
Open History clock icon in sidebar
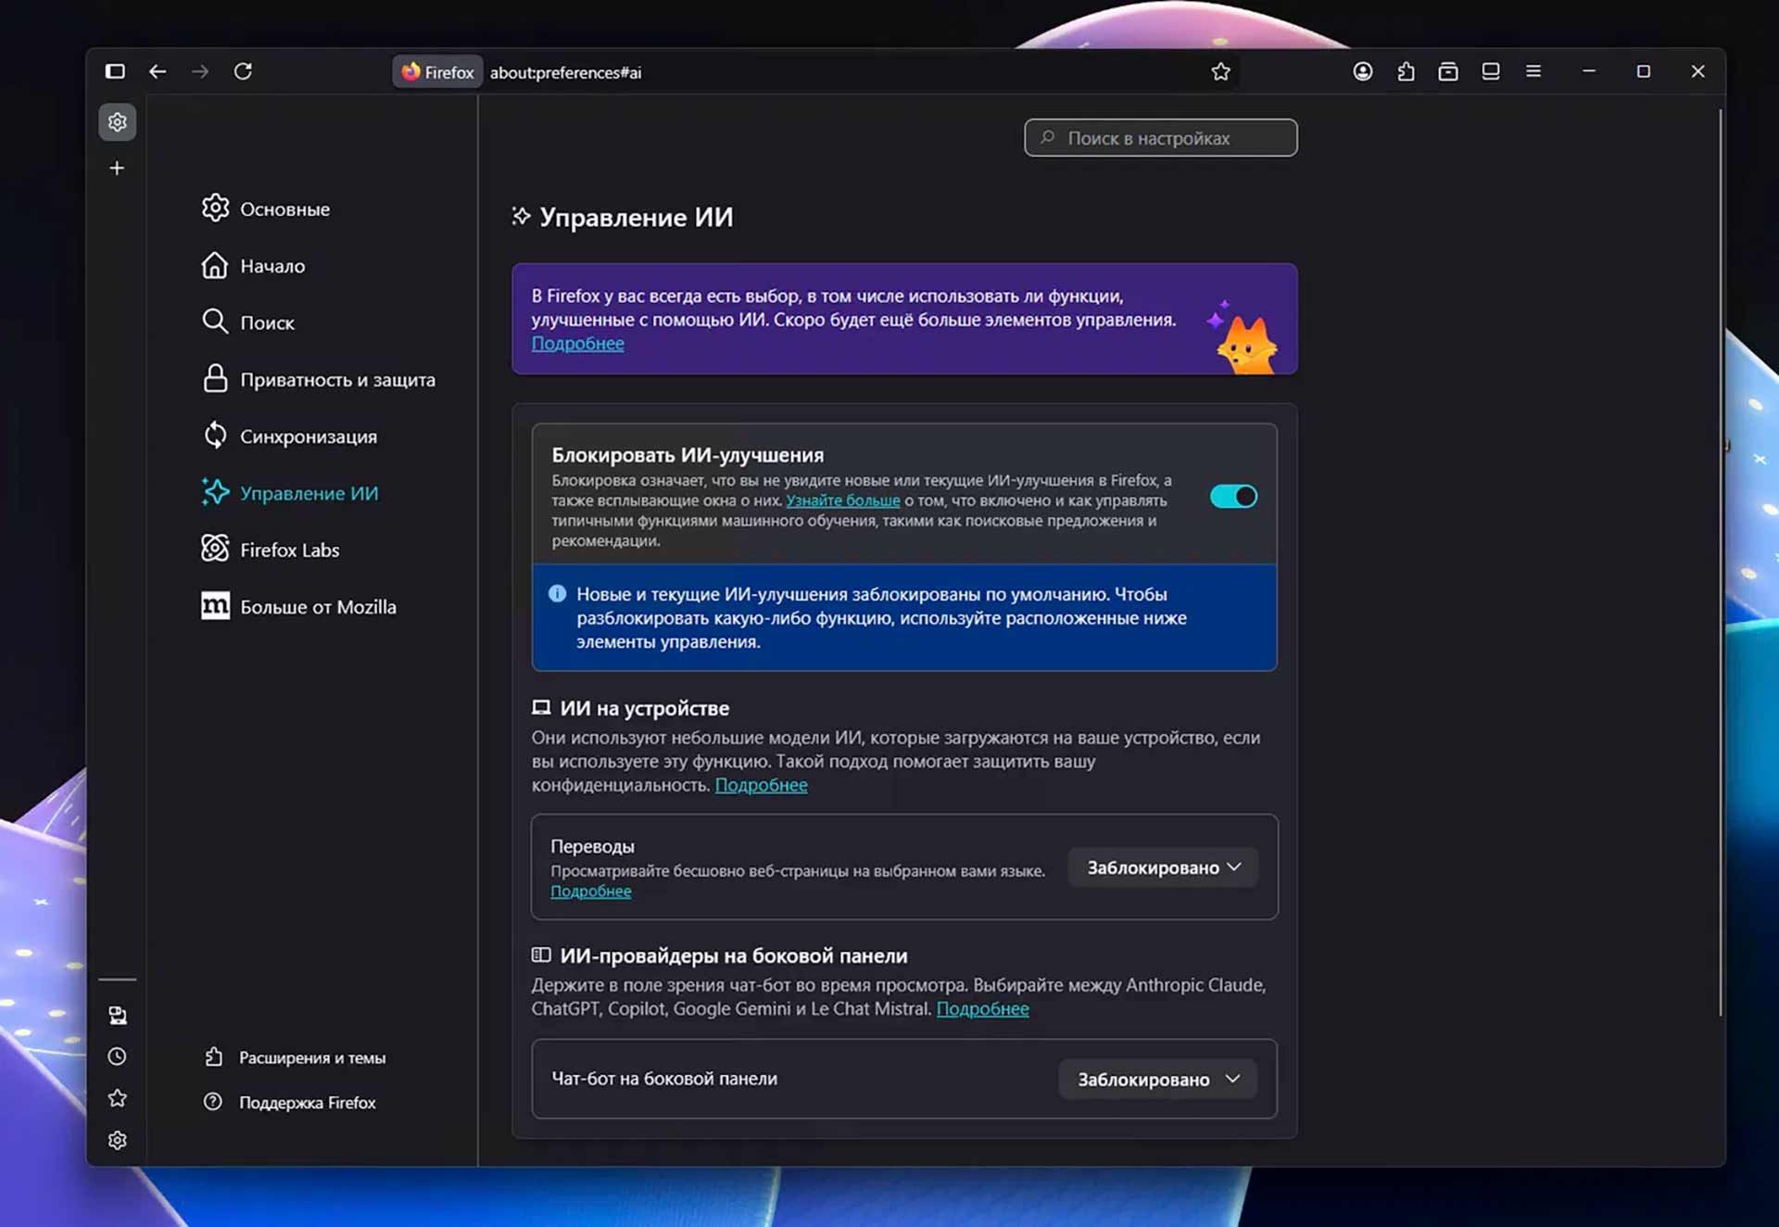point(117,1056)
